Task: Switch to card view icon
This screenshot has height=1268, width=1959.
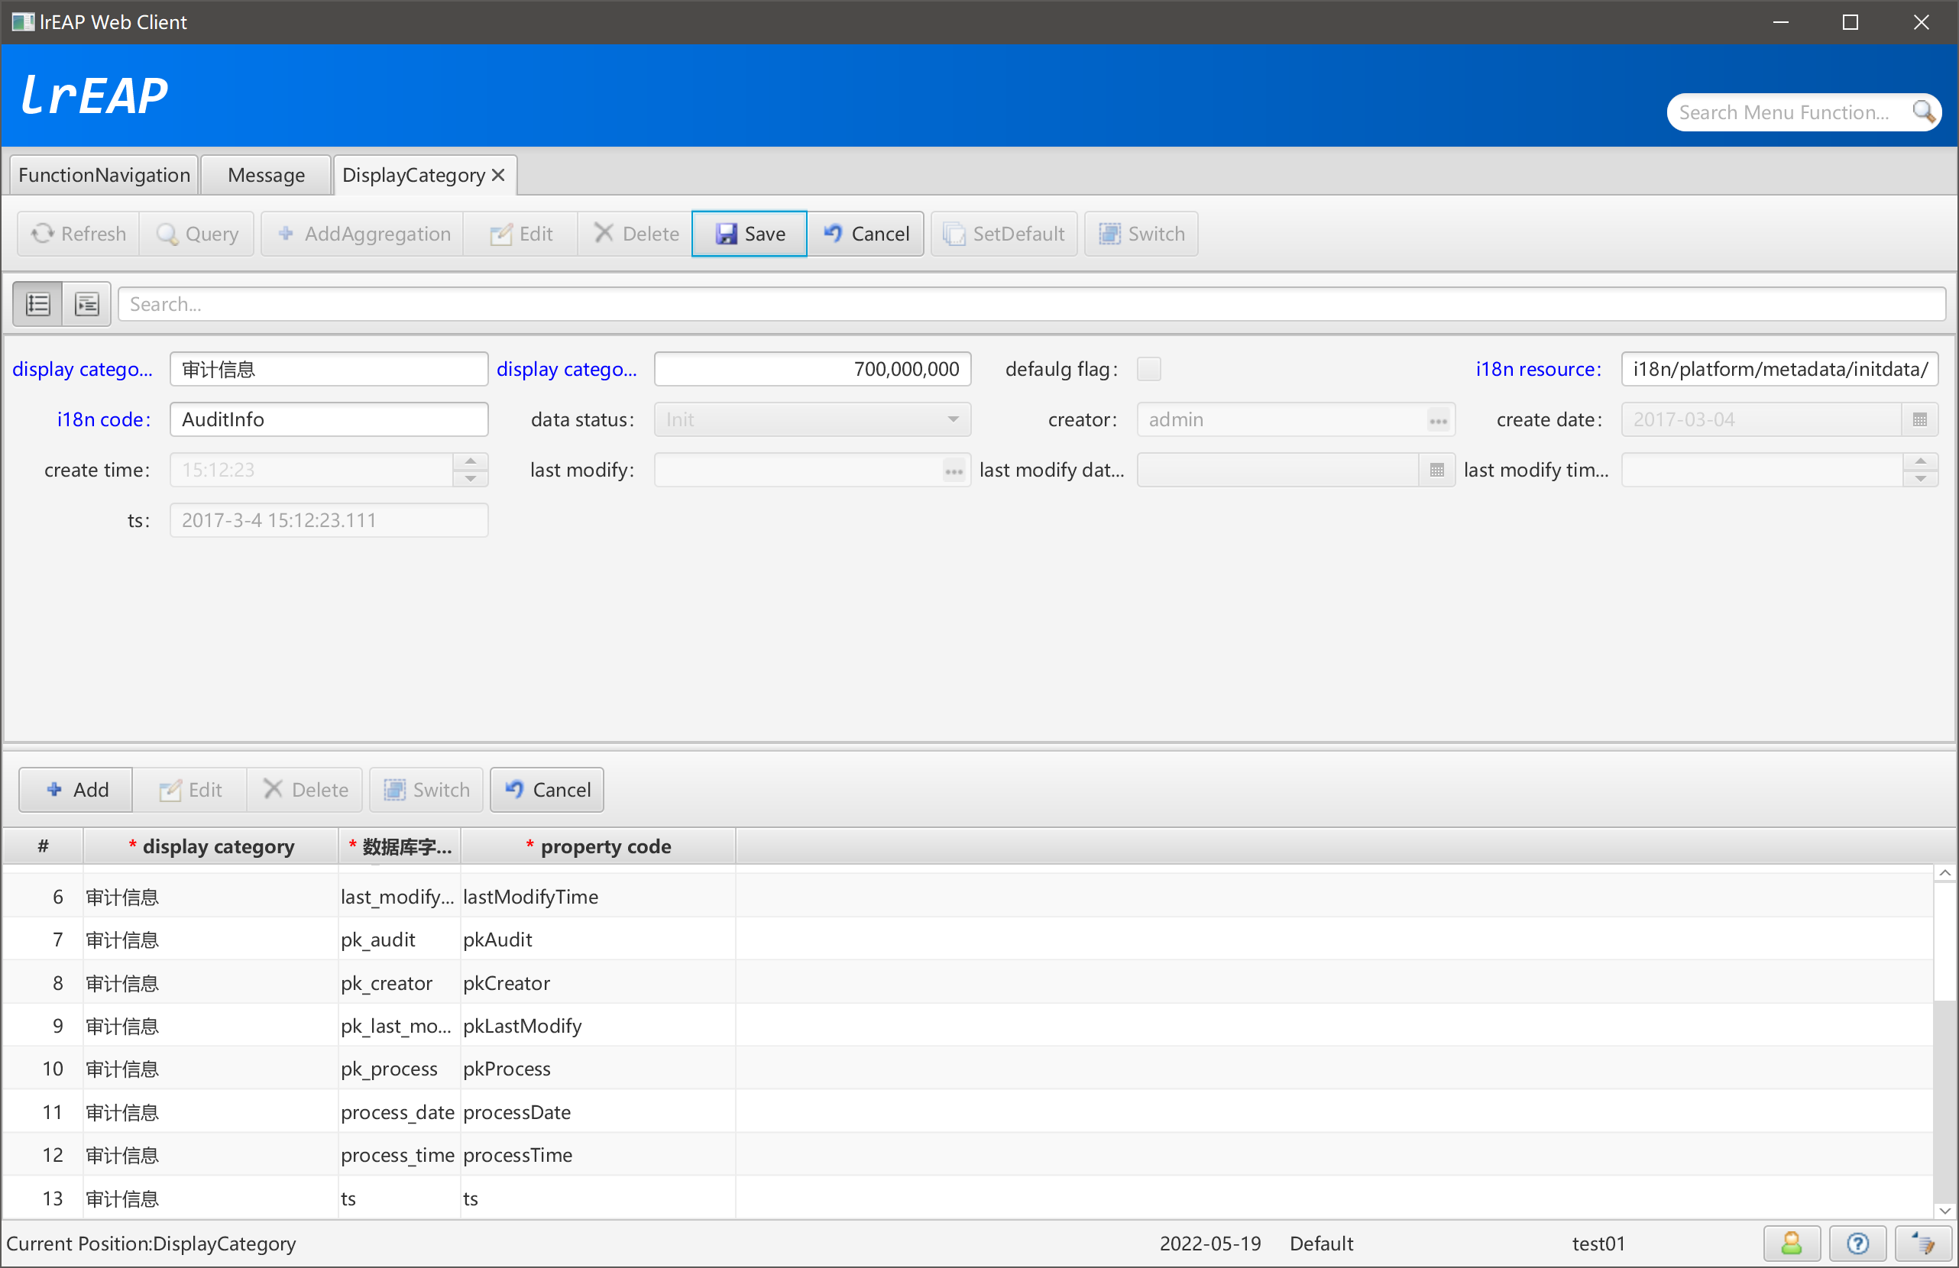Action: pos(86,305)
